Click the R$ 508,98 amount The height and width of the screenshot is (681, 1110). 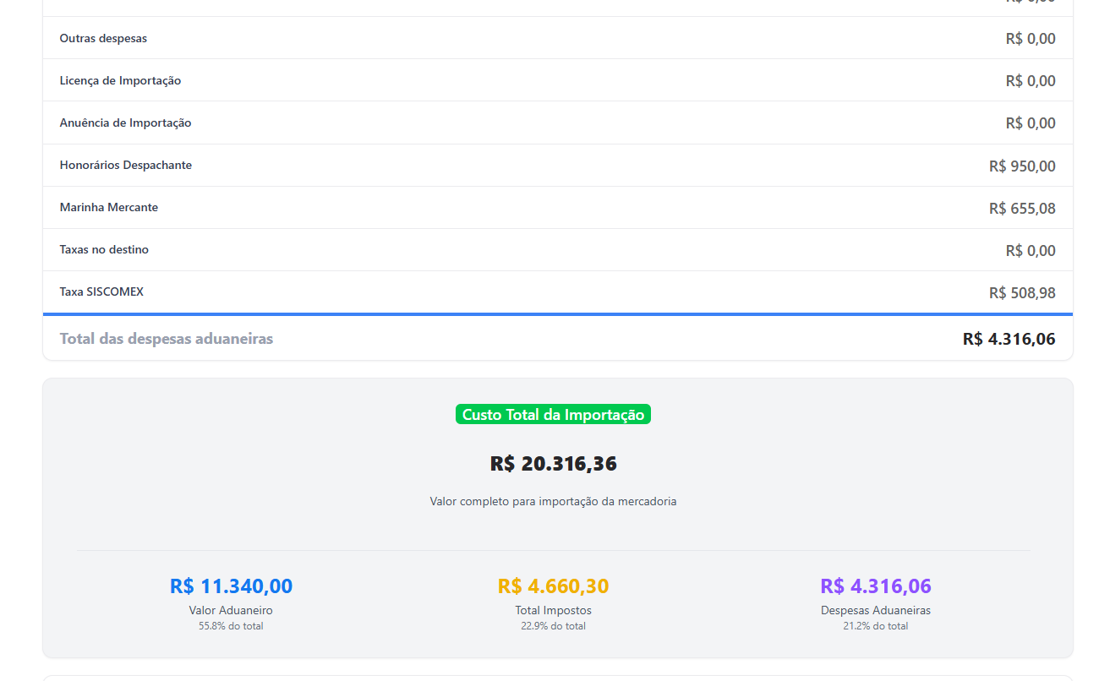point(1022,293)
